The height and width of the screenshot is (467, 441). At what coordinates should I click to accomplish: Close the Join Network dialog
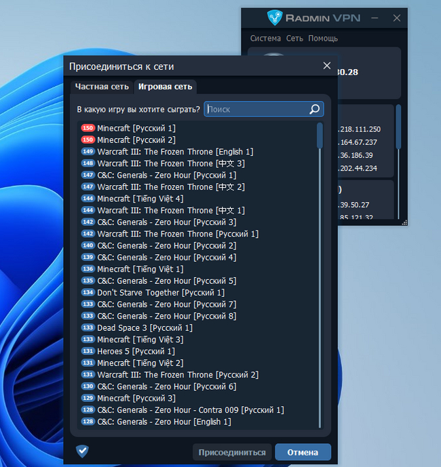pyautogui.click(x=326, y=66)
